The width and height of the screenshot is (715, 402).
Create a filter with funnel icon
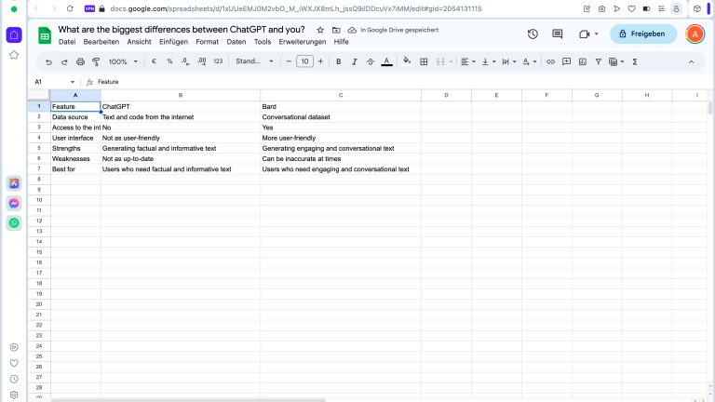(x=599, y=61)
